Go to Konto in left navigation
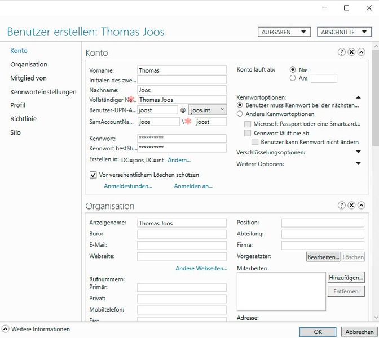Viewport: 379px width, 338px height. (19, 51)
